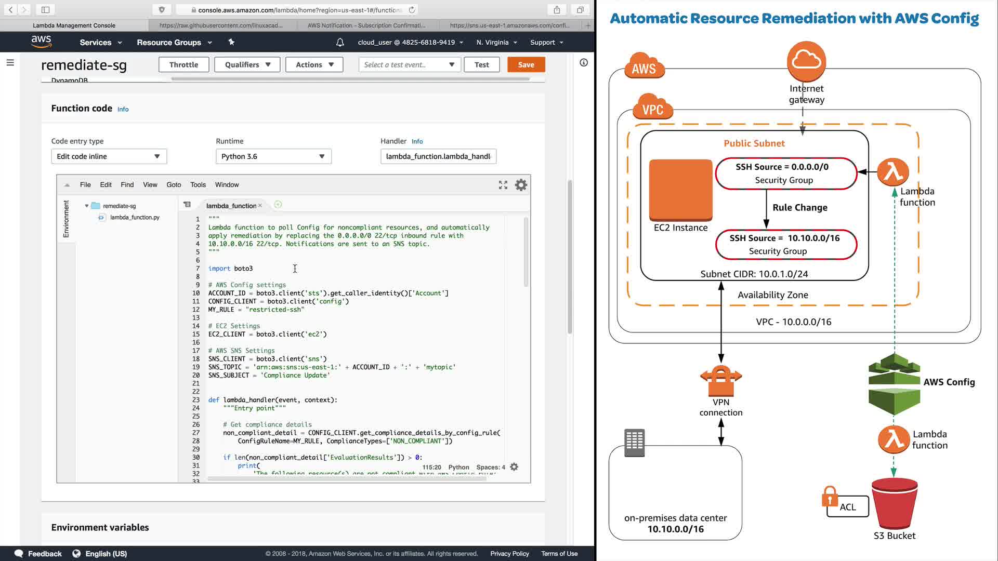Open Code entry type dropdown
Viewport: 998px width, 561px height.
pyautogui.click(x=109, y=156)
